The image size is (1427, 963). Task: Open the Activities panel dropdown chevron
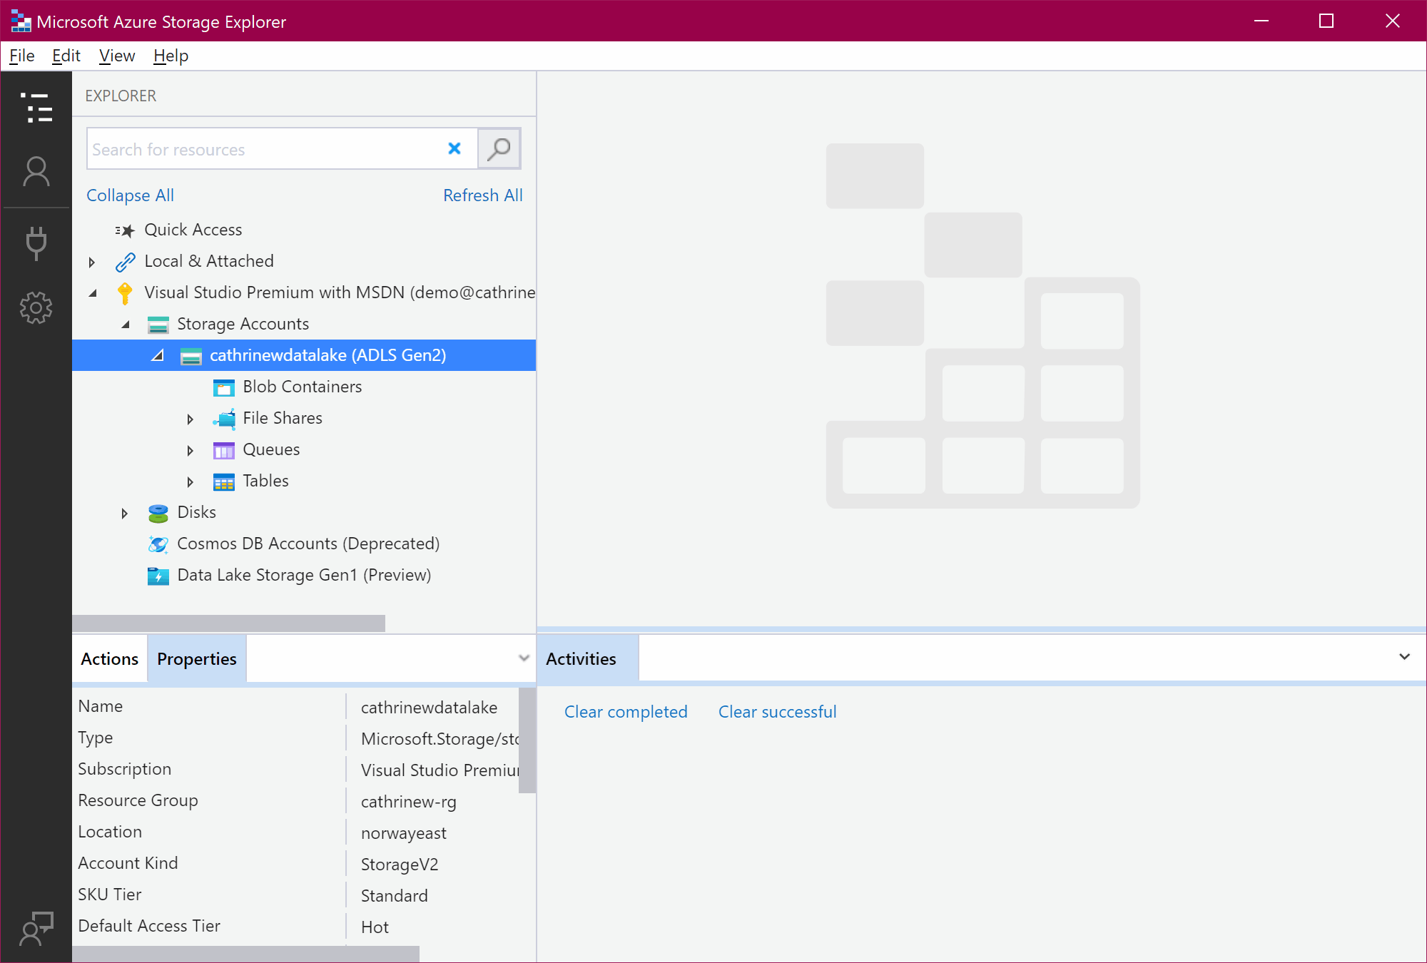[1404, 657]
